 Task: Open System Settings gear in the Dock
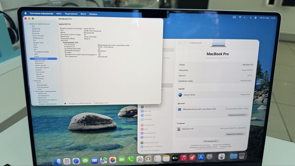(x=209, y=157)
